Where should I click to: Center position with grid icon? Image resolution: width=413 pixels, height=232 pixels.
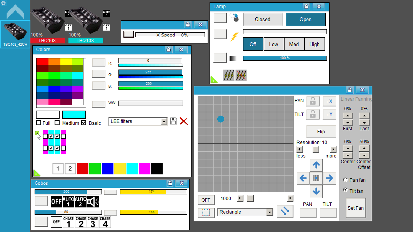click(x=316, y=178)
